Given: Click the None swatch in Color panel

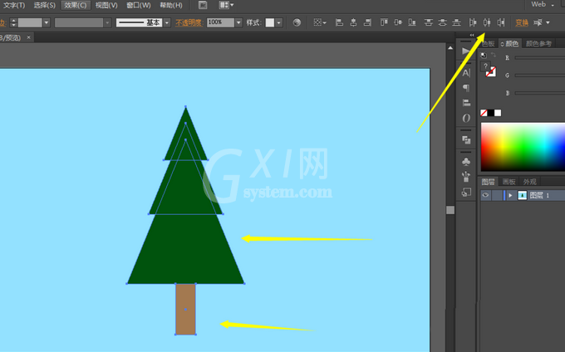Looking at the screenshot, I should [484, 113].
